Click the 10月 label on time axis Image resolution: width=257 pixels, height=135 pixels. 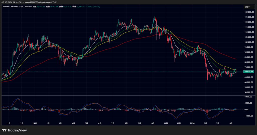point(152,123)
